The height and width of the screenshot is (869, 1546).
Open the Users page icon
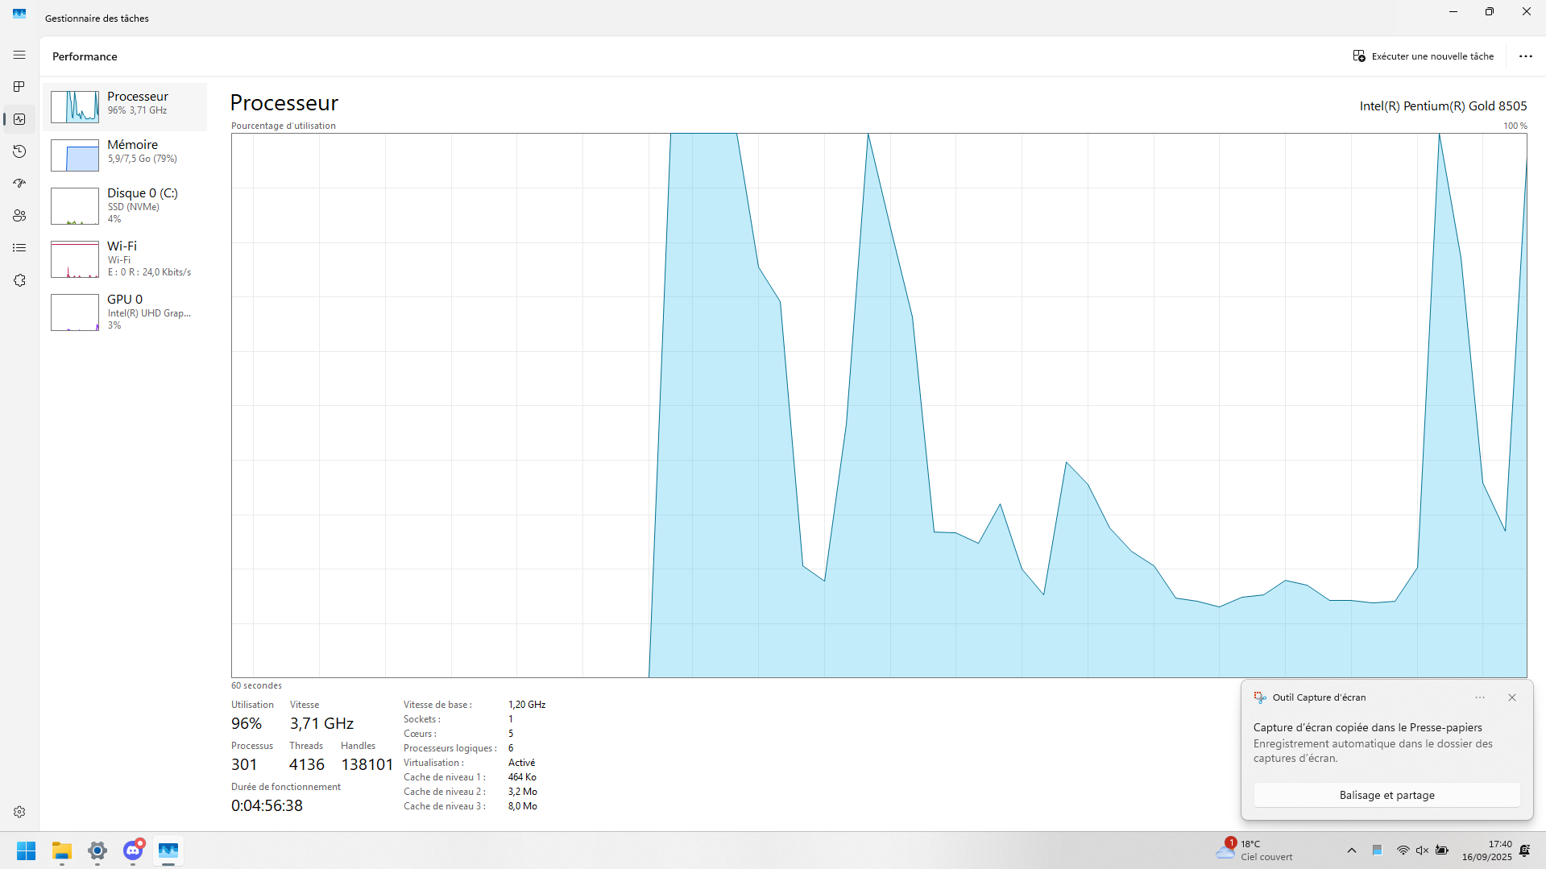pyautogui.click(x=19, y=216)
